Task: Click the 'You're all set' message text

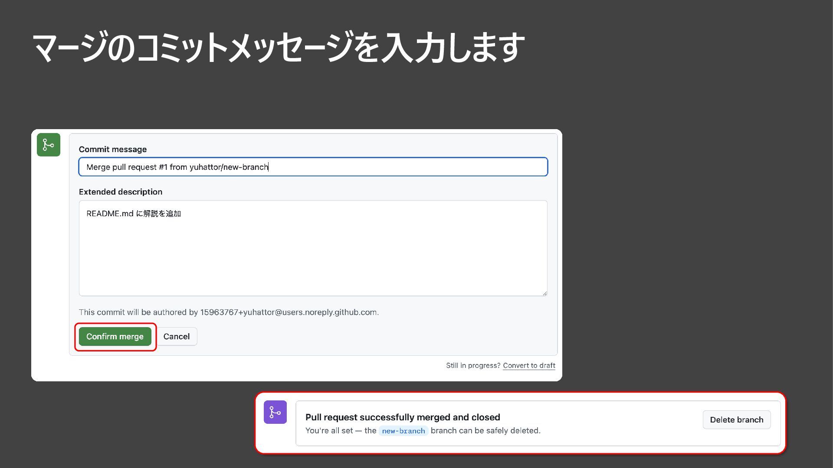Action: [x=329, y=431]
